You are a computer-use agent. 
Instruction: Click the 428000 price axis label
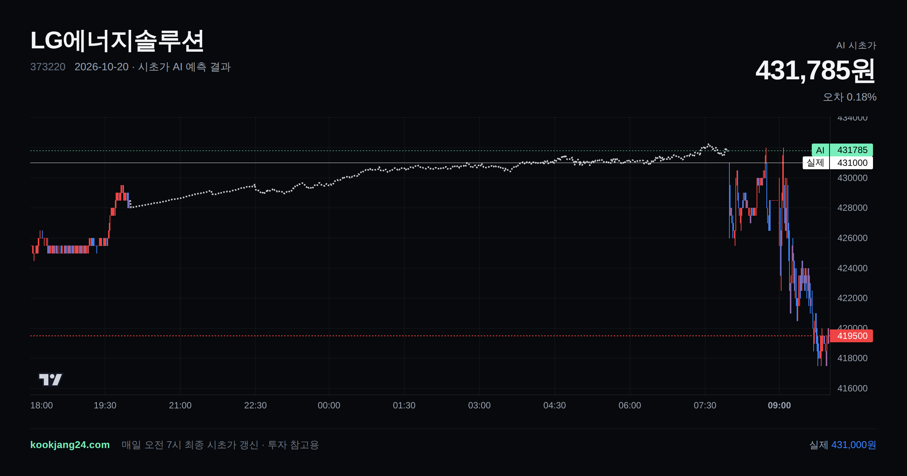[x=852, y=208]
